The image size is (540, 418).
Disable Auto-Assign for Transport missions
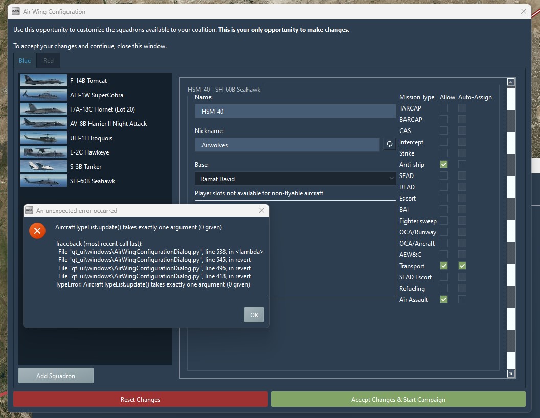[x=462, y=266]
